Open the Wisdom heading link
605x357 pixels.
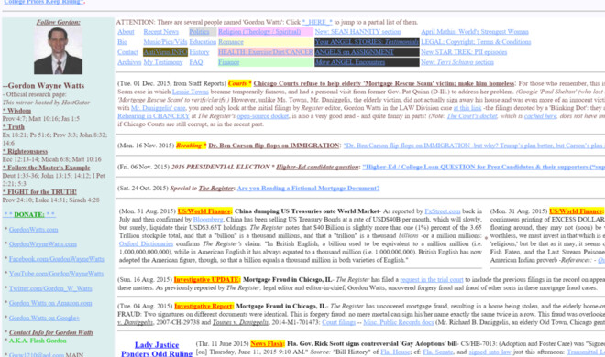(x=17, y=111)
